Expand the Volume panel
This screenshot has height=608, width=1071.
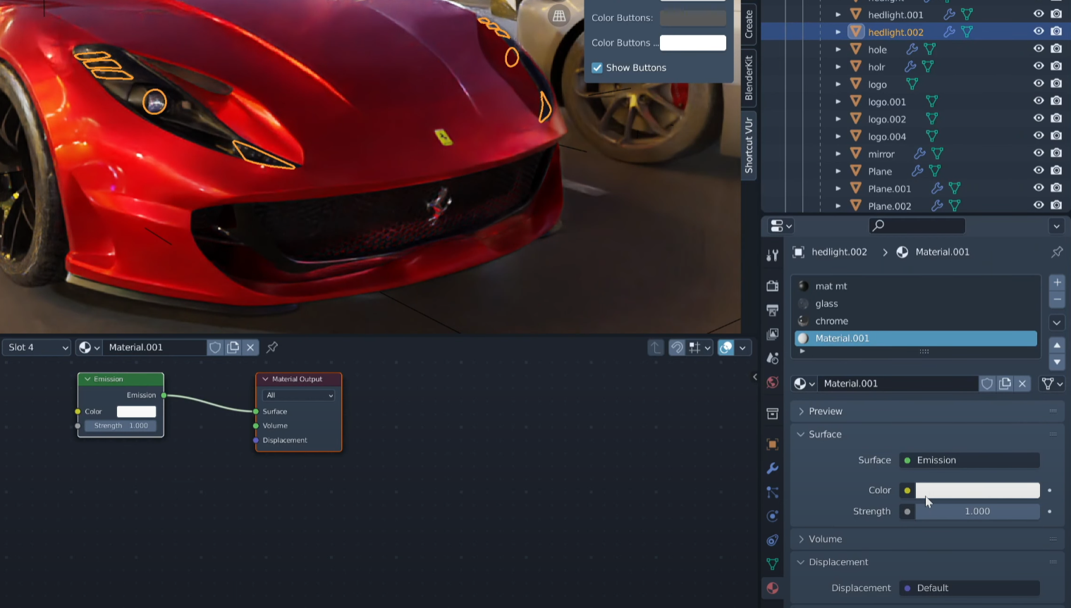click(825, 539)
